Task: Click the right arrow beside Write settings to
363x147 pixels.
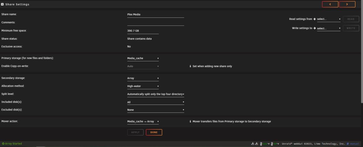Action: (315, 28)
